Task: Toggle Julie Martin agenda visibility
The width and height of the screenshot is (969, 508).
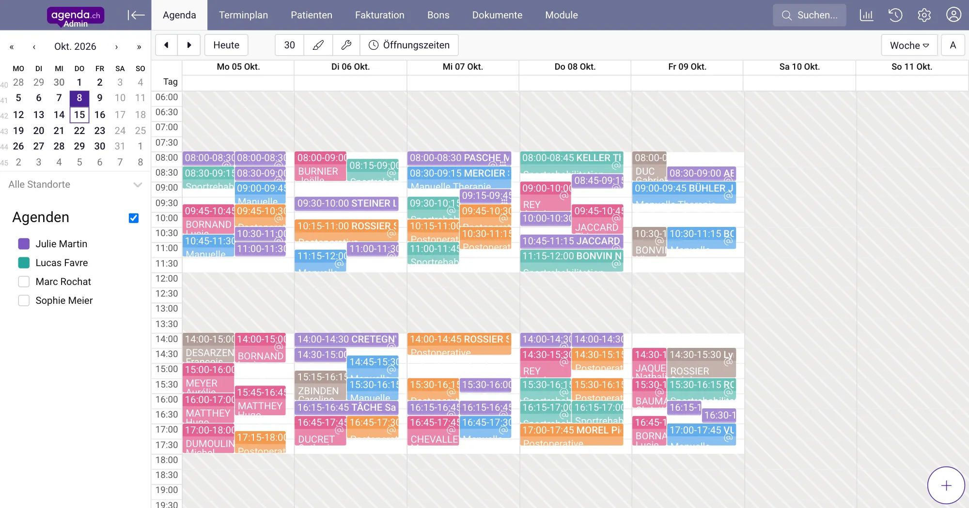Action: click(24, 244)
